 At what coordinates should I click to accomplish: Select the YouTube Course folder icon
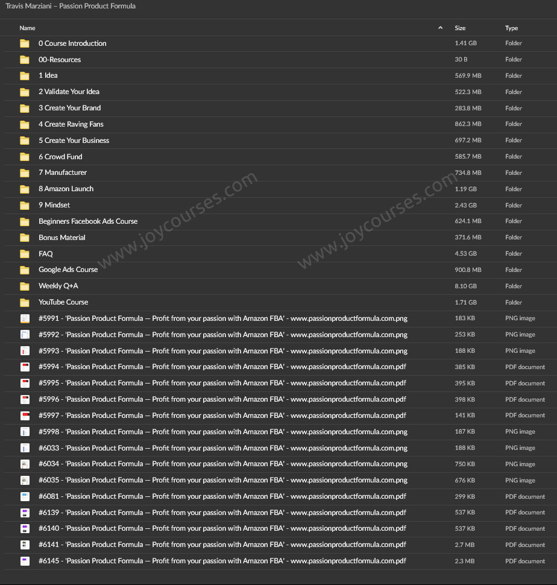[x=25, y=303]
